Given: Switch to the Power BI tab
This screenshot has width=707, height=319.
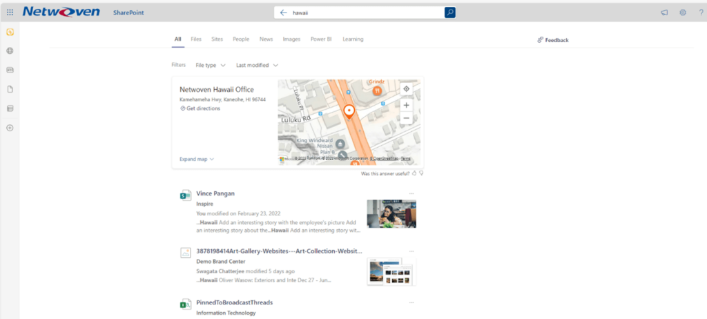Looking at the screenshot, I should point(321,39).
